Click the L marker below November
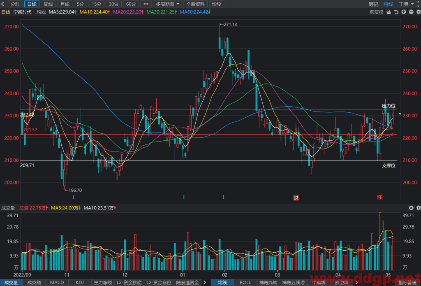The image size is (421, 286). [x=74, y=198]
